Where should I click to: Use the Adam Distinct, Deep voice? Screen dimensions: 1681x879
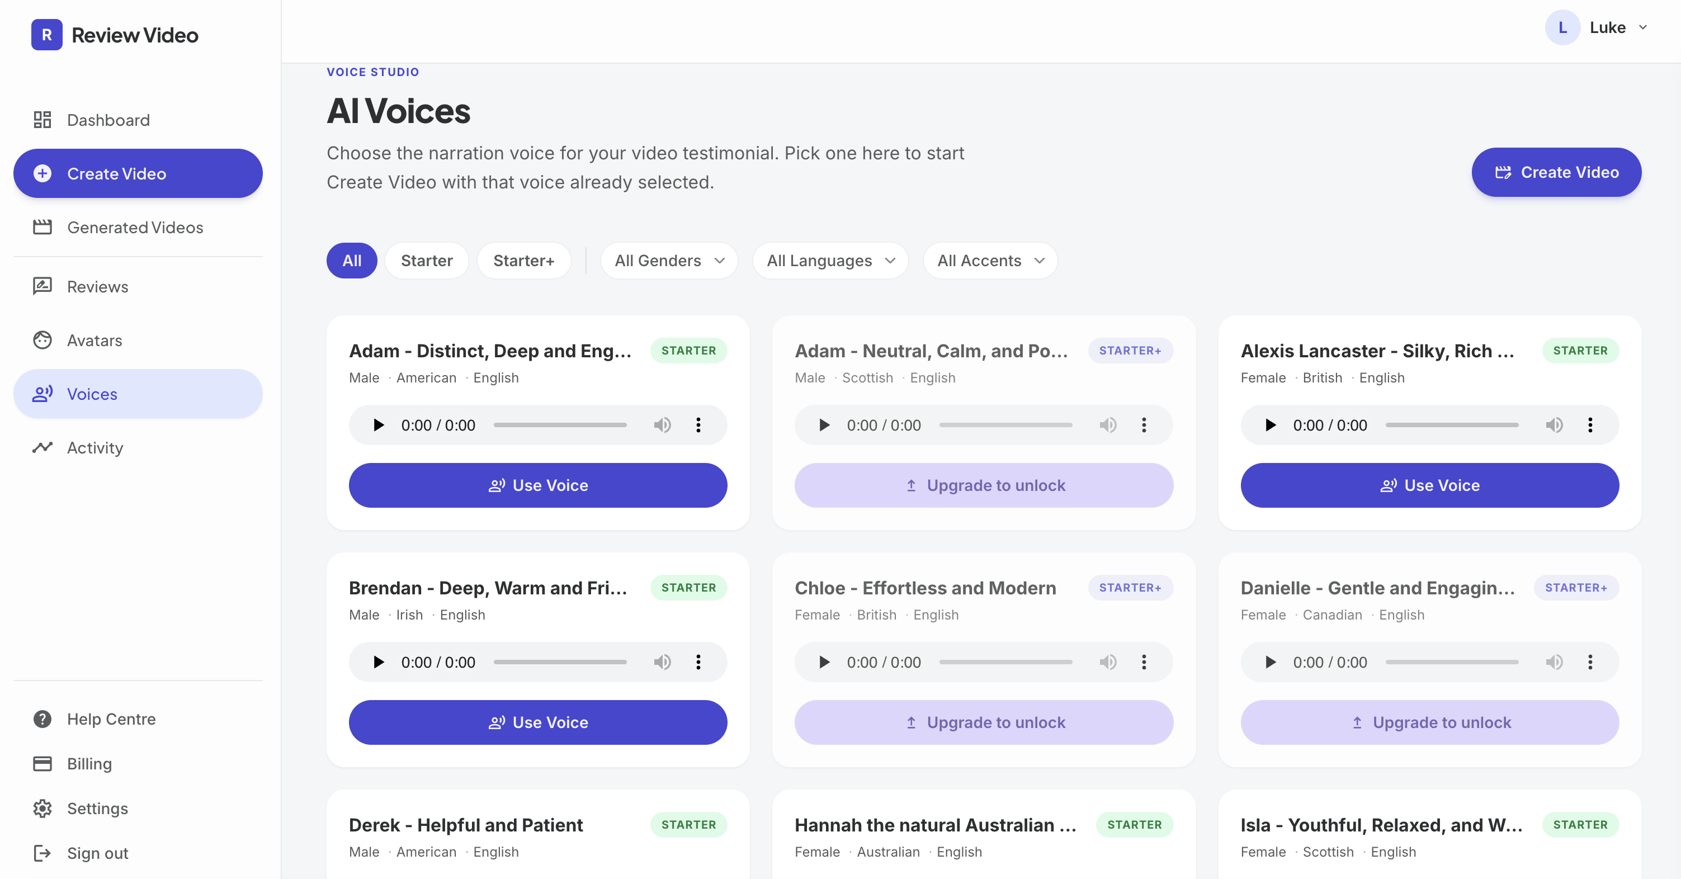point(538,485)
